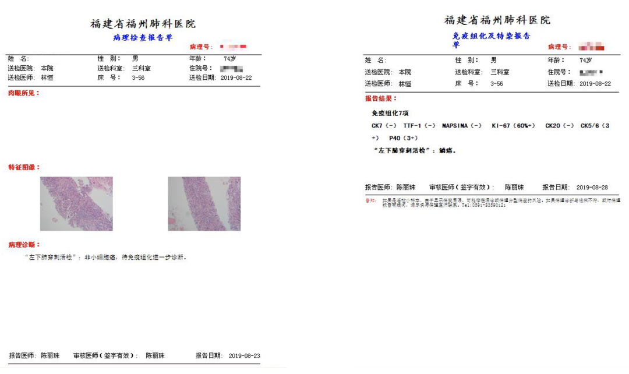Click the 姓名 label on left report
The image size is (629, 374).
click(x=18, y=59)
